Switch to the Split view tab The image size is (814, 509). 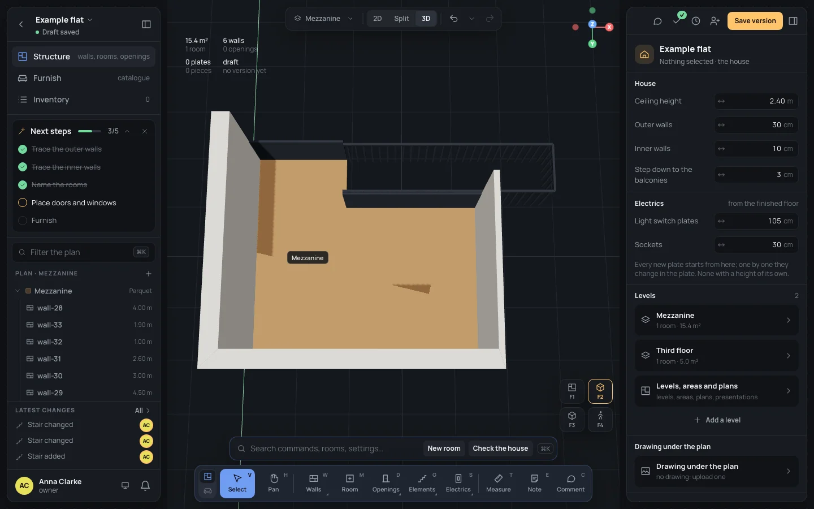pyautogui.click(x=401, y=19)
